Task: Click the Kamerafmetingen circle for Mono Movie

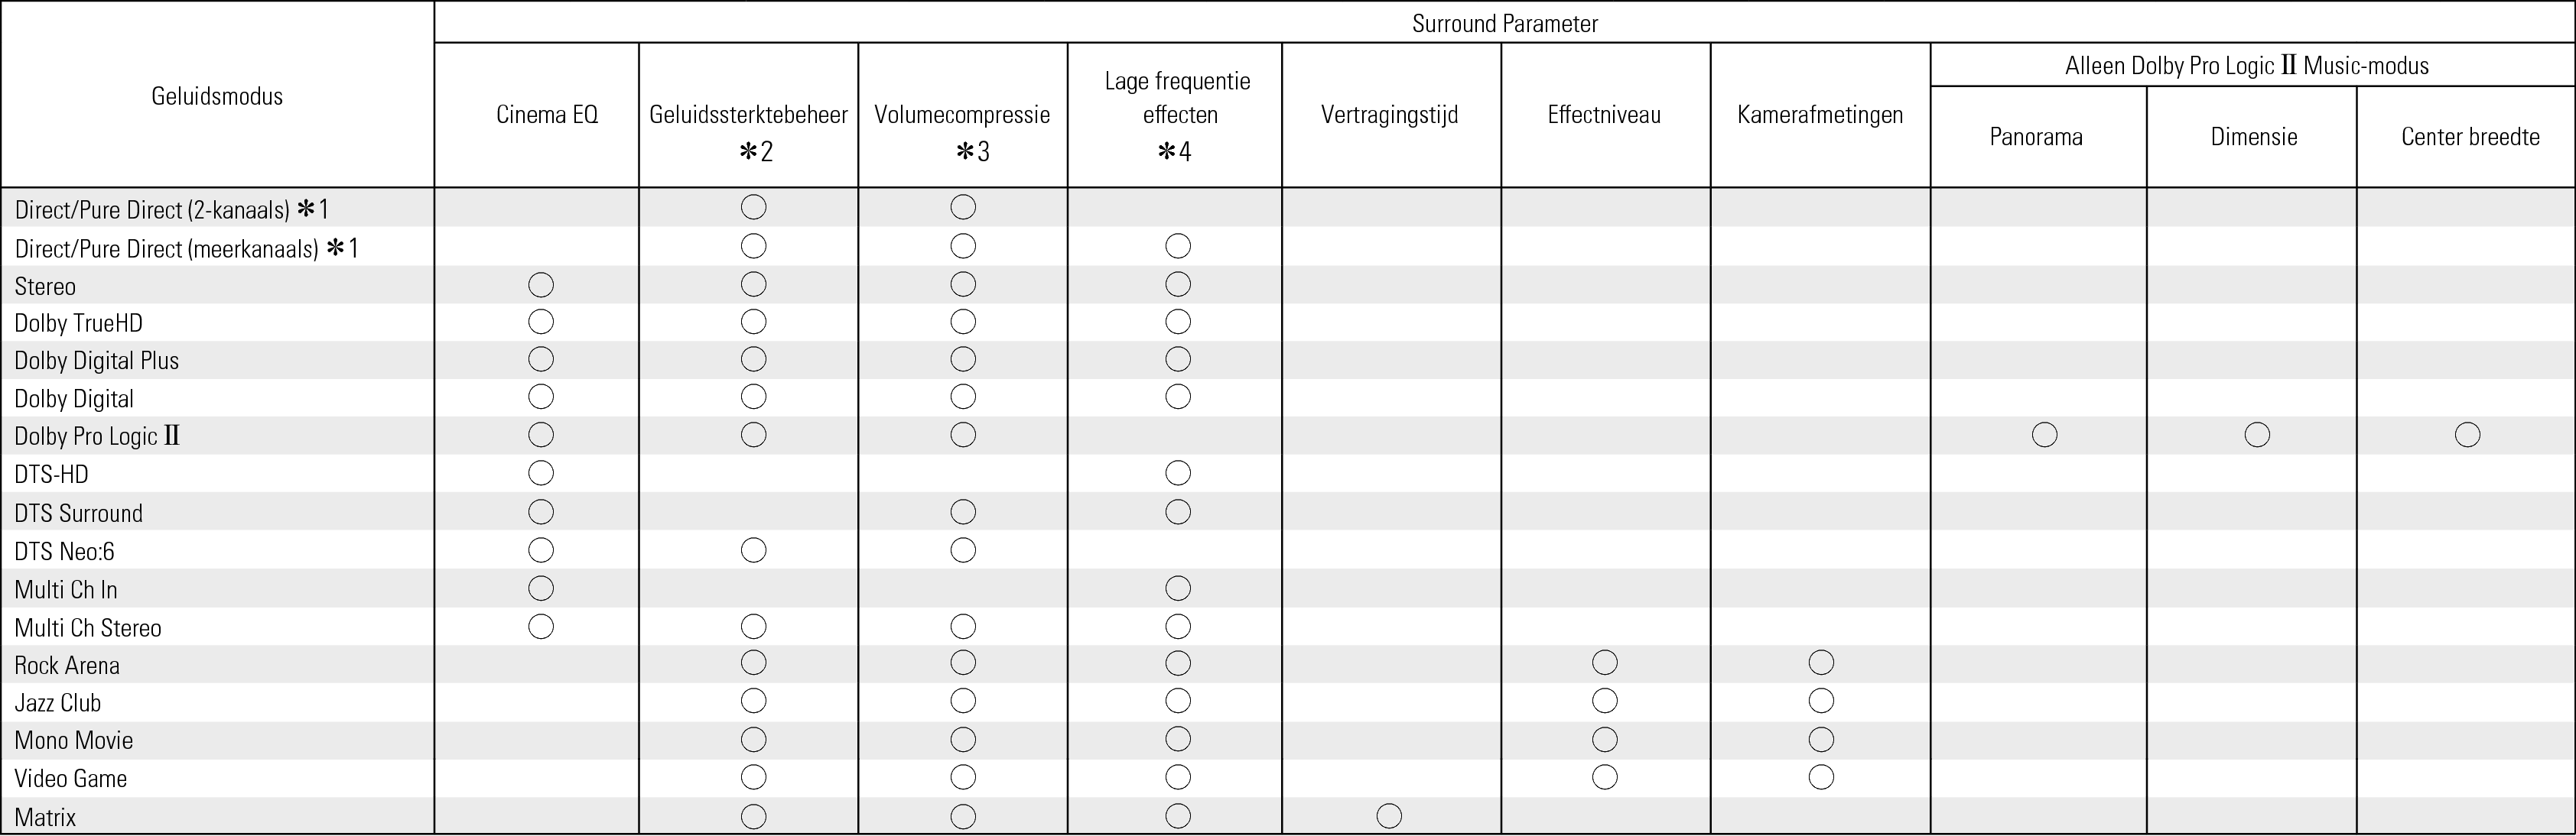Action: click(x=1820, y=739)
